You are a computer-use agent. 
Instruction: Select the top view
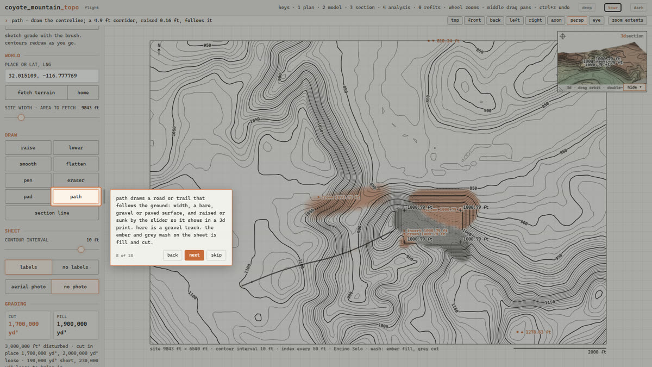coord(455,20)
